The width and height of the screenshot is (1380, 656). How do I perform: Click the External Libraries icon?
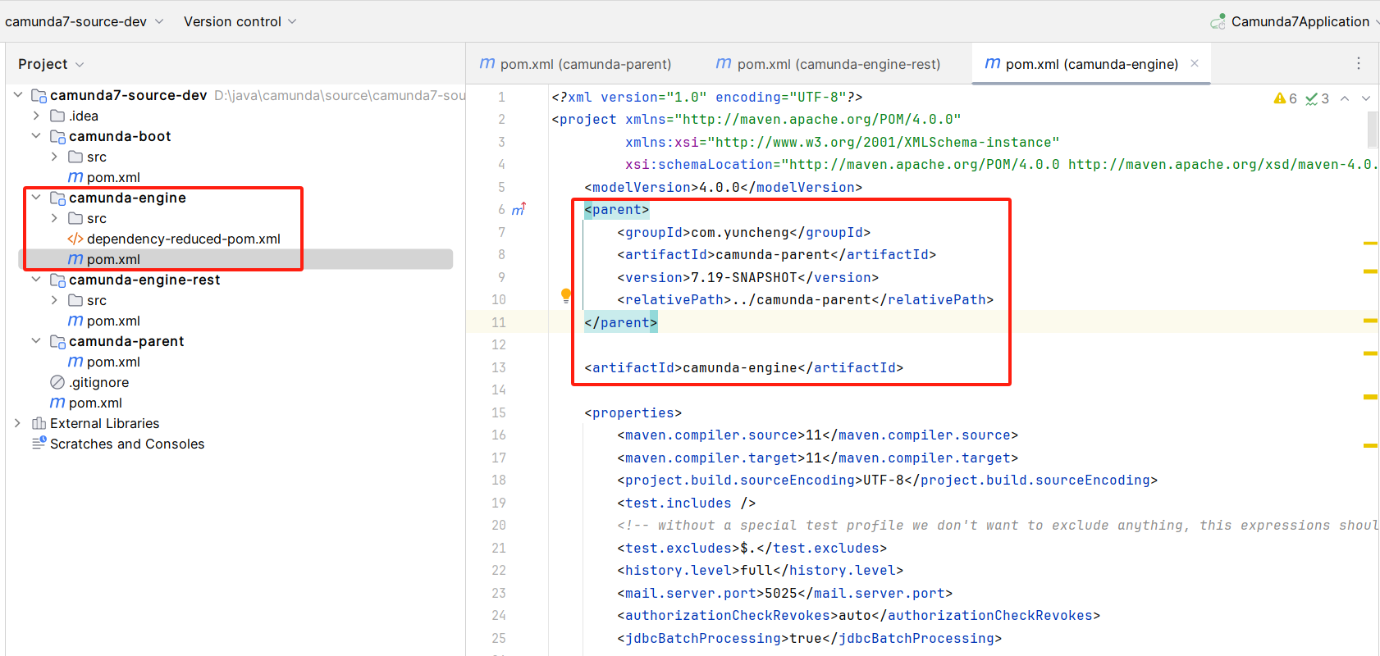pos(39,423)
